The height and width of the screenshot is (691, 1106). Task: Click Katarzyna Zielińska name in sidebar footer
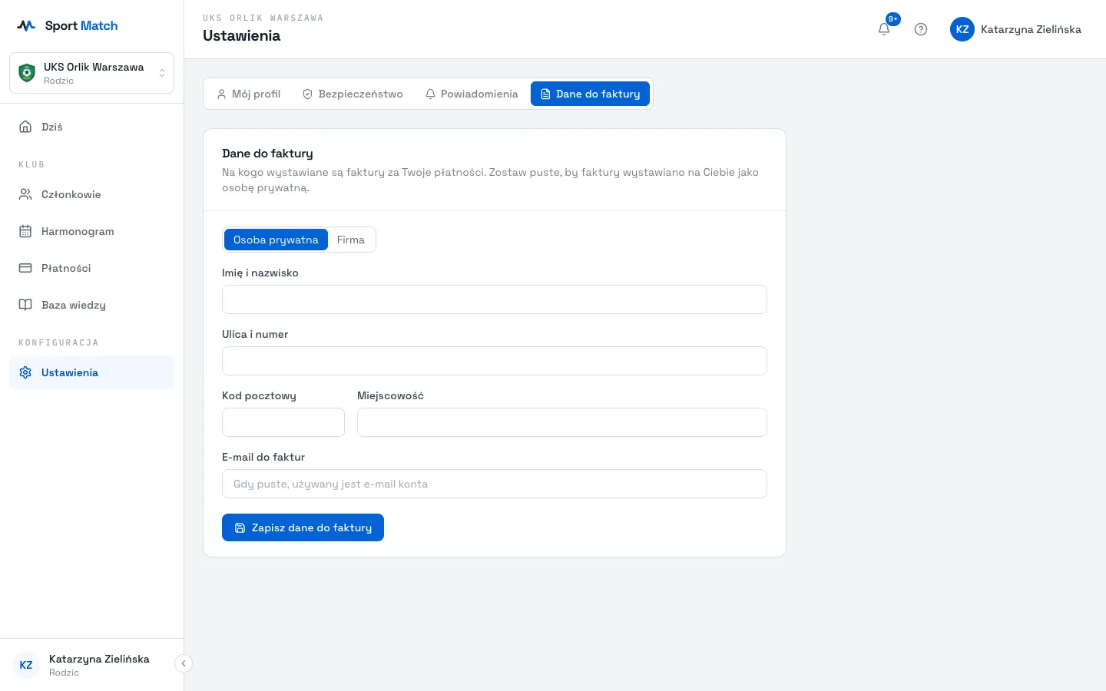pos(99,659)
